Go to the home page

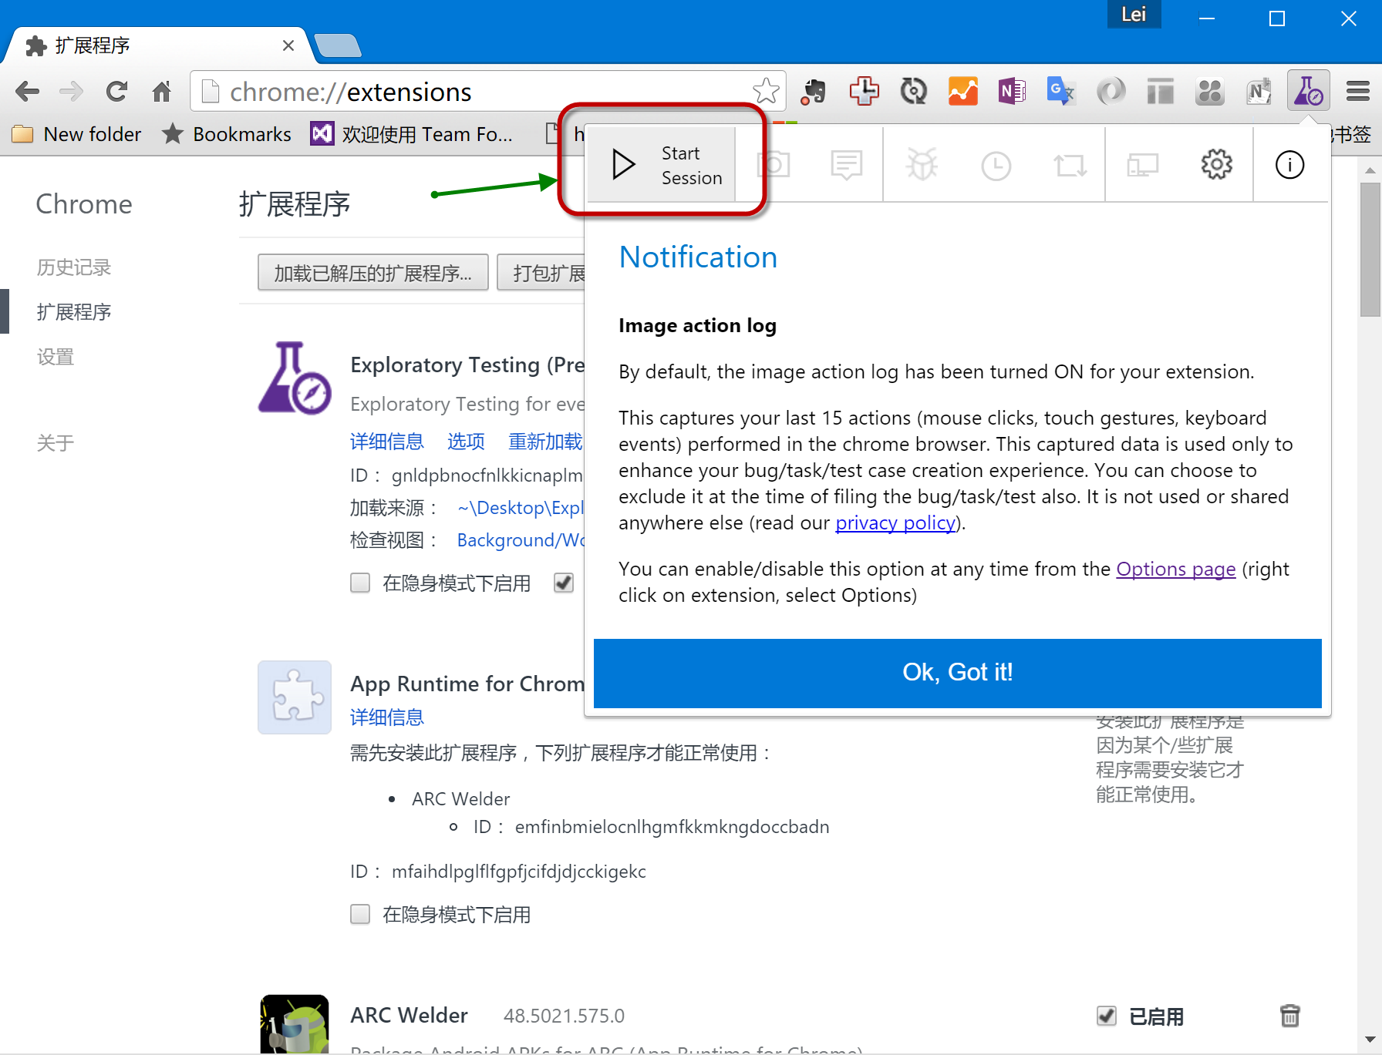pos(161,92)
